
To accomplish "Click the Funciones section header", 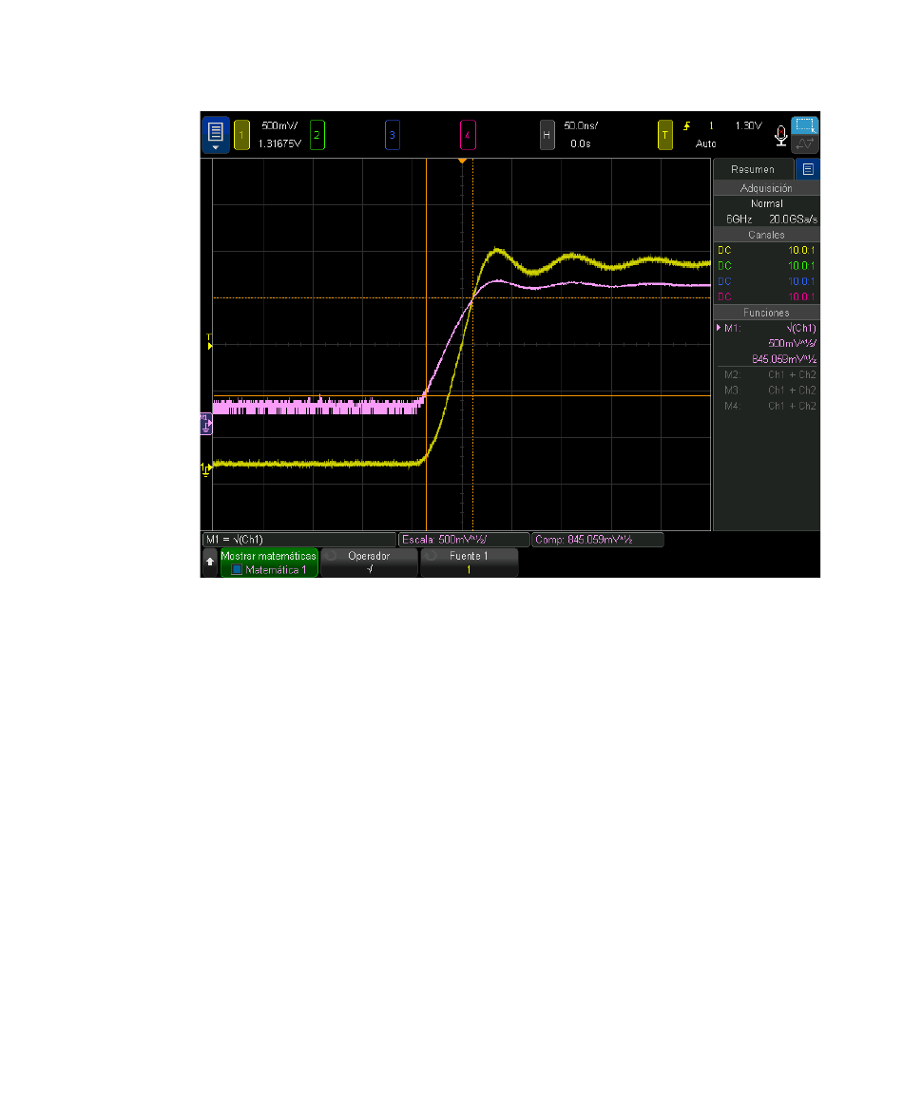I will click(766, 312).
